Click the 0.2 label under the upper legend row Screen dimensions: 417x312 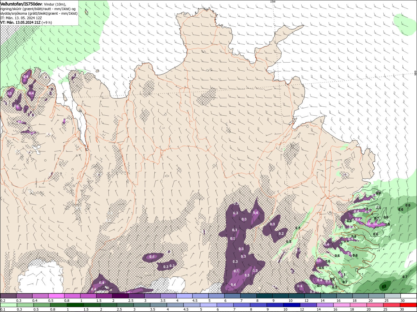point(3,301)
